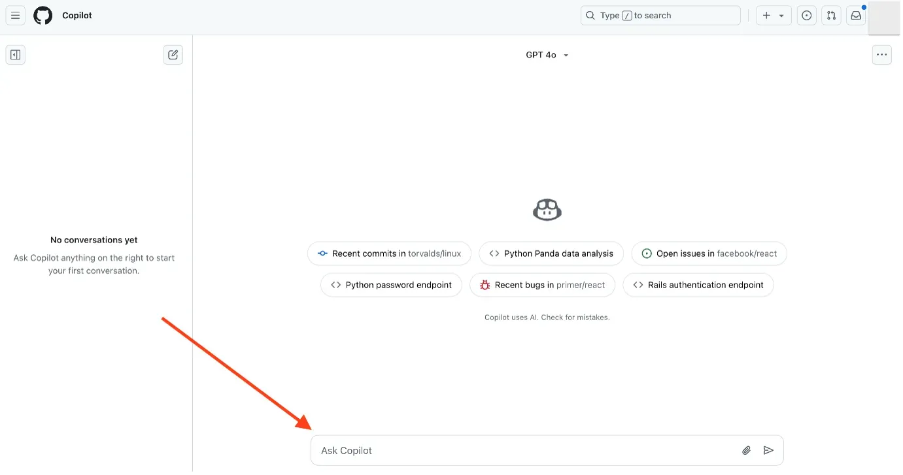Open the three-dot options menu
903x475 pixels.
(882, 55)
